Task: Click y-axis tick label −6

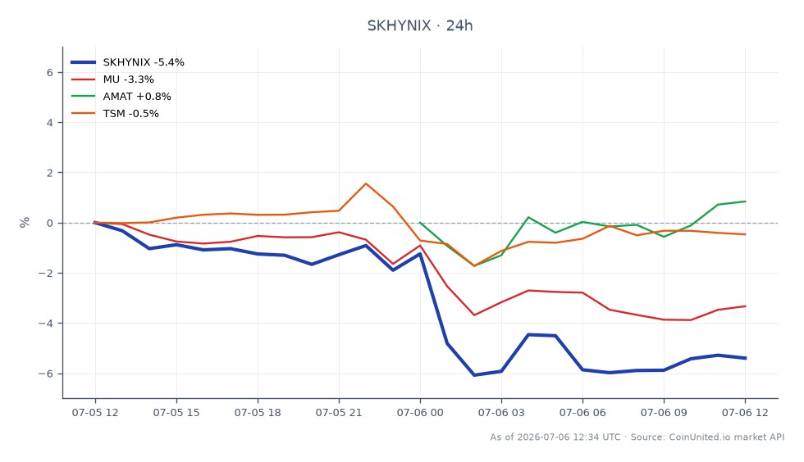Action: (46, 374)
